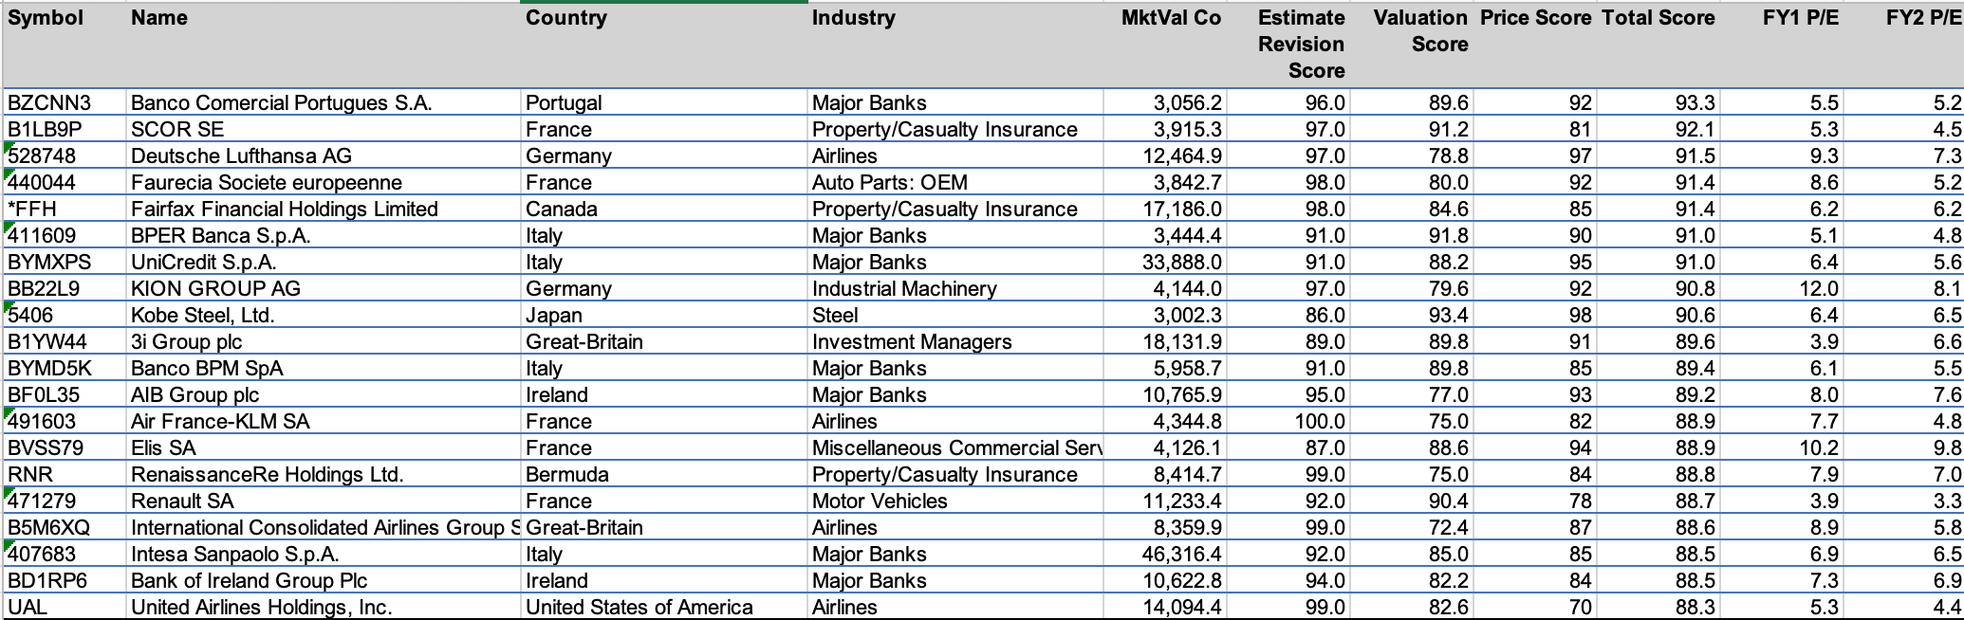Click the Estimate Revision Score header
1964x620 pixels.
(1287, 45)
